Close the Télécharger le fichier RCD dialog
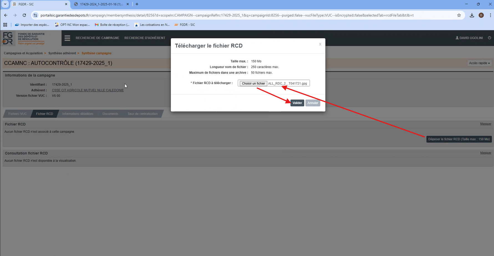Viewport: 494px width, 256px height. coord(320,44)
